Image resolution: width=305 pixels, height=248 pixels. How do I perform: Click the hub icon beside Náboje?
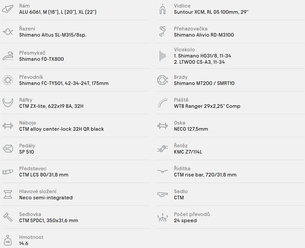[x=8, y=126]
